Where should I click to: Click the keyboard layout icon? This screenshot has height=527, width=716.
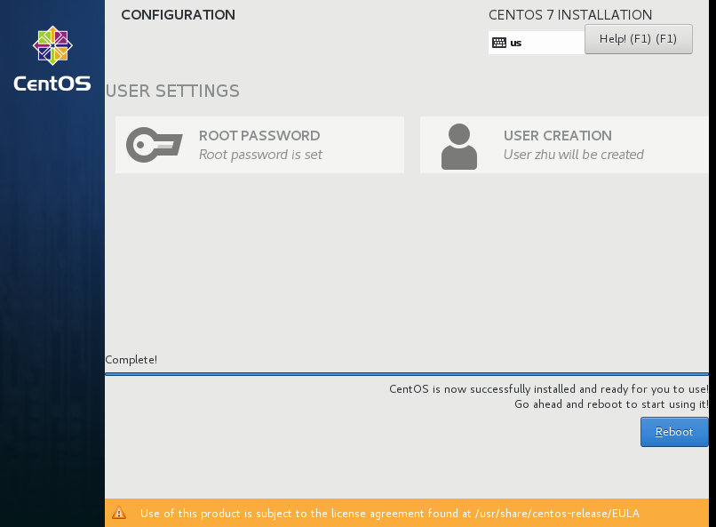click(x=499, y=43)
